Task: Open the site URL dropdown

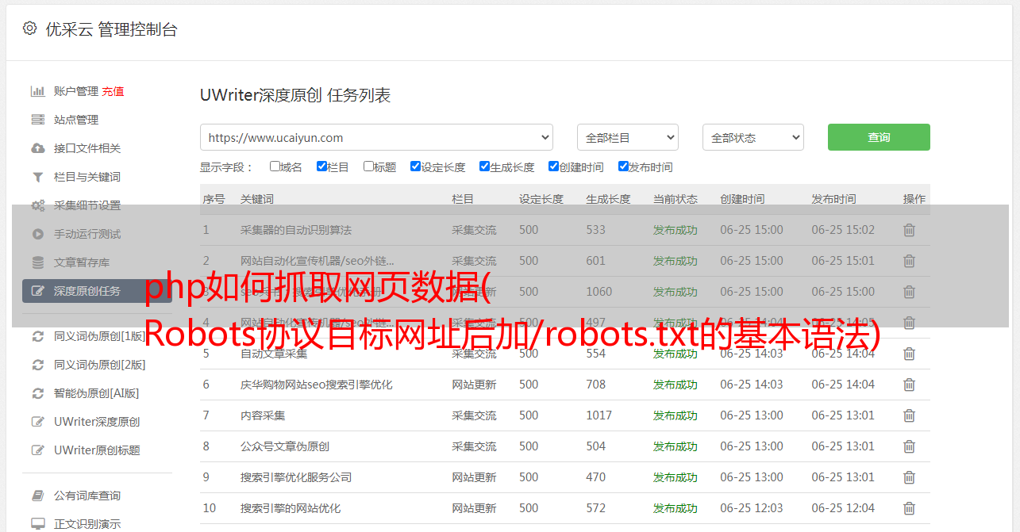Action: click(x=376, y=137)
